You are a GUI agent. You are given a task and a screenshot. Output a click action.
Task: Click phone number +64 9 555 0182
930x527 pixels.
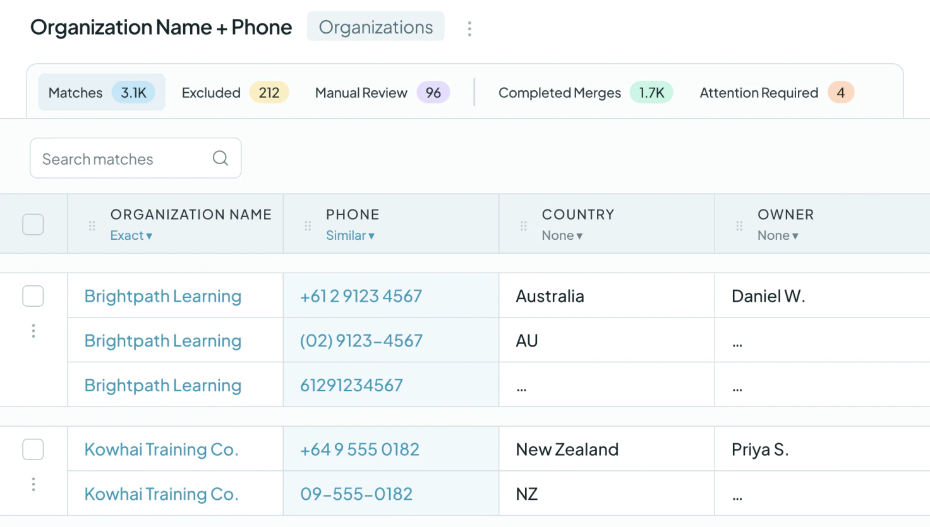359,449
